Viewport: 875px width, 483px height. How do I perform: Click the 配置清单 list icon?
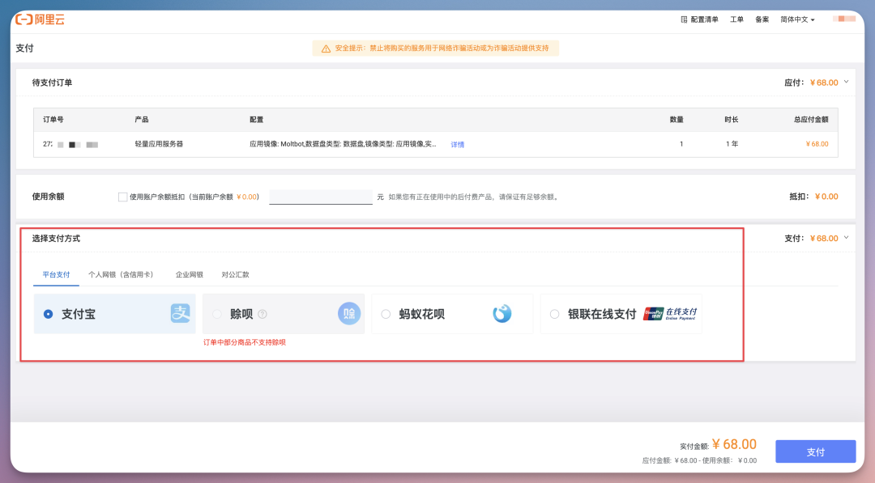(x=685, y=19)
